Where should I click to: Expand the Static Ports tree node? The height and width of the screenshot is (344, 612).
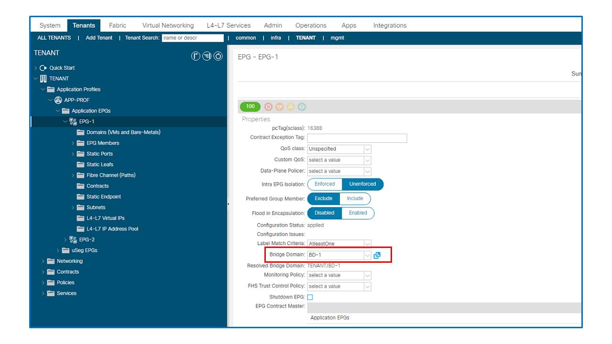[x=73, y=154]
